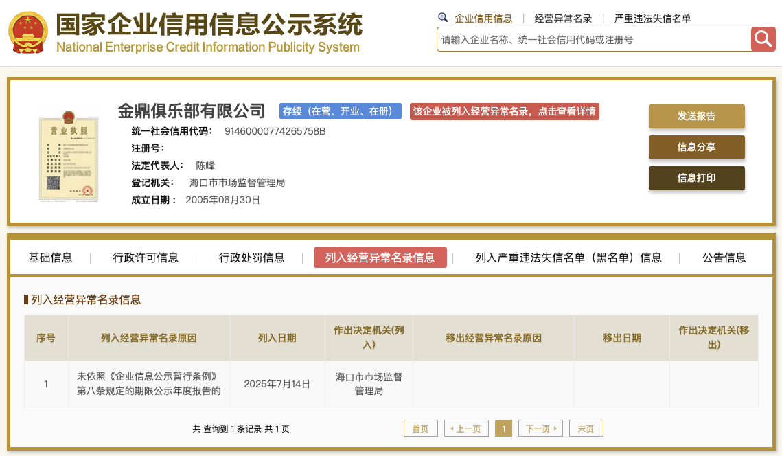Click the 作出决定机关(列入) column header
782x456 pixels.
tap(369, 338)
